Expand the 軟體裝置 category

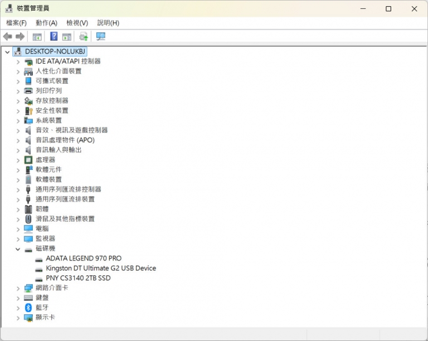18,180
